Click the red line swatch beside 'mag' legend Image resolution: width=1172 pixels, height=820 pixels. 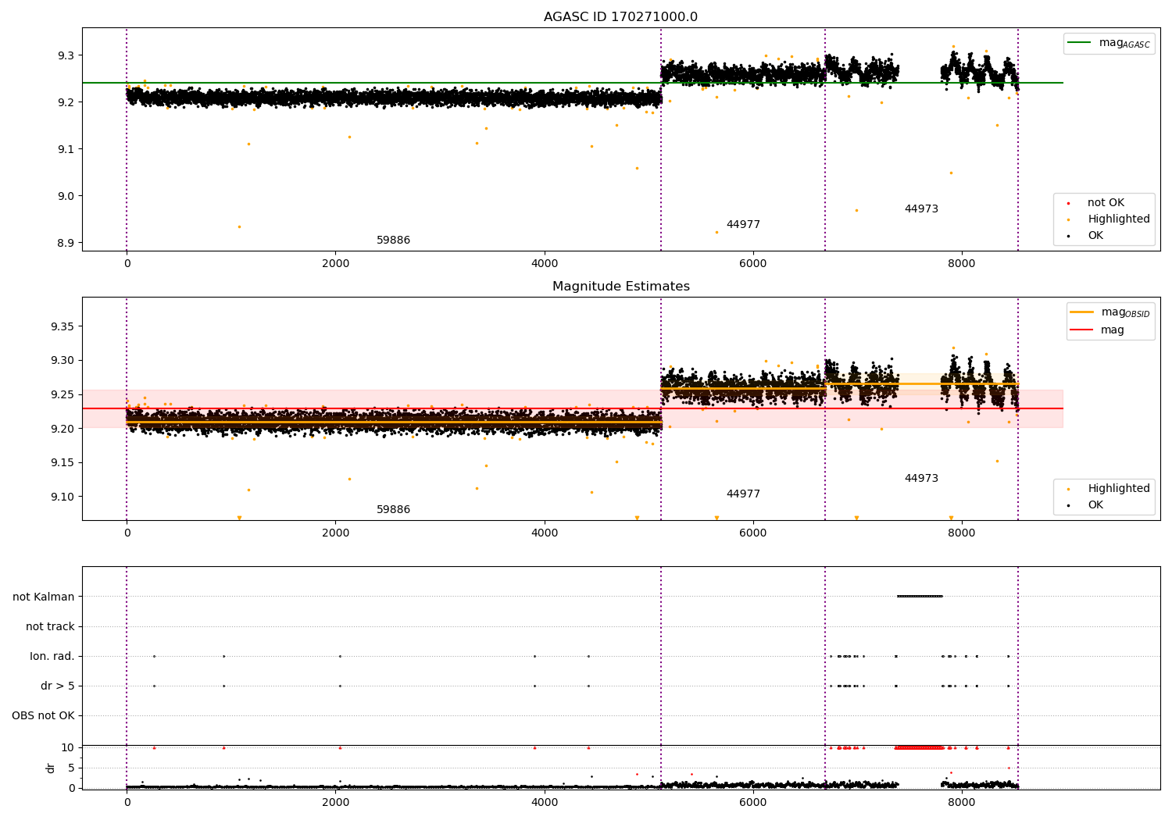click(1082, 330)
